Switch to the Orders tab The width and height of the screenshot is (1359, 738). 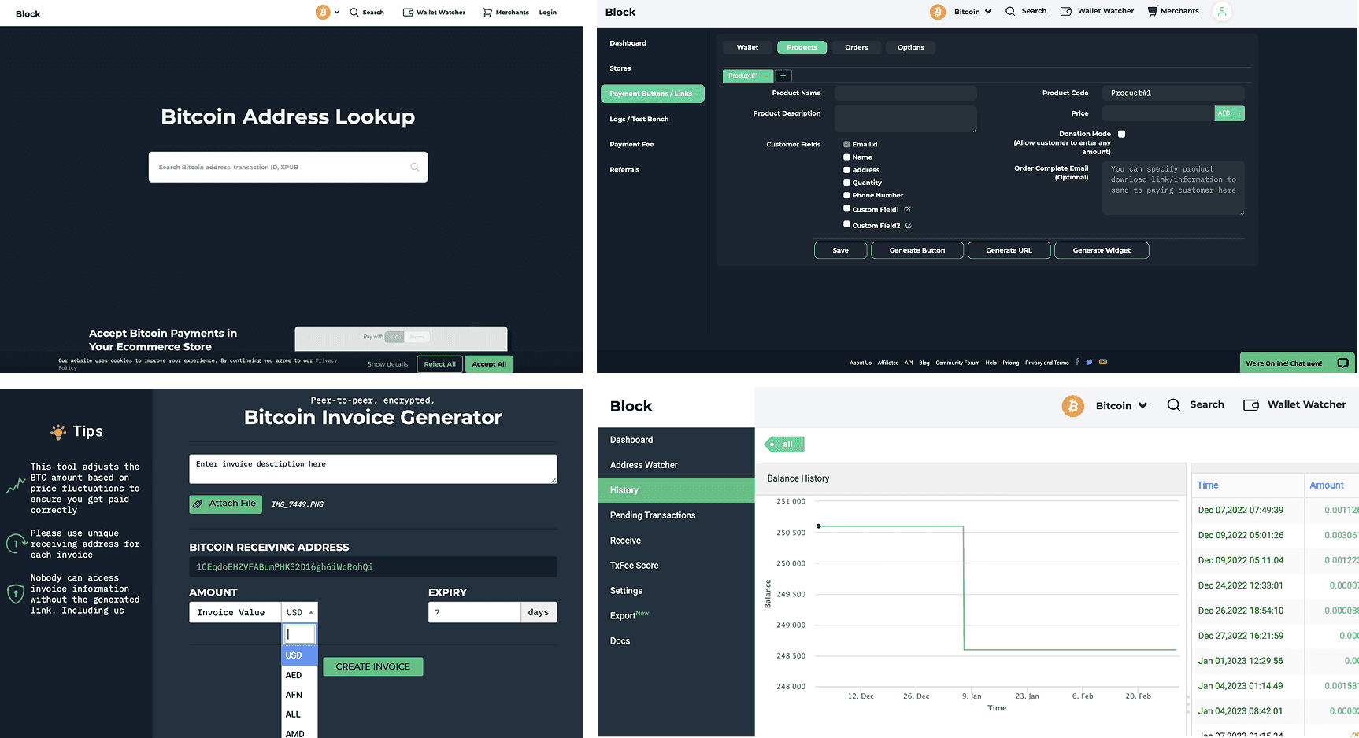coord(856,47)
